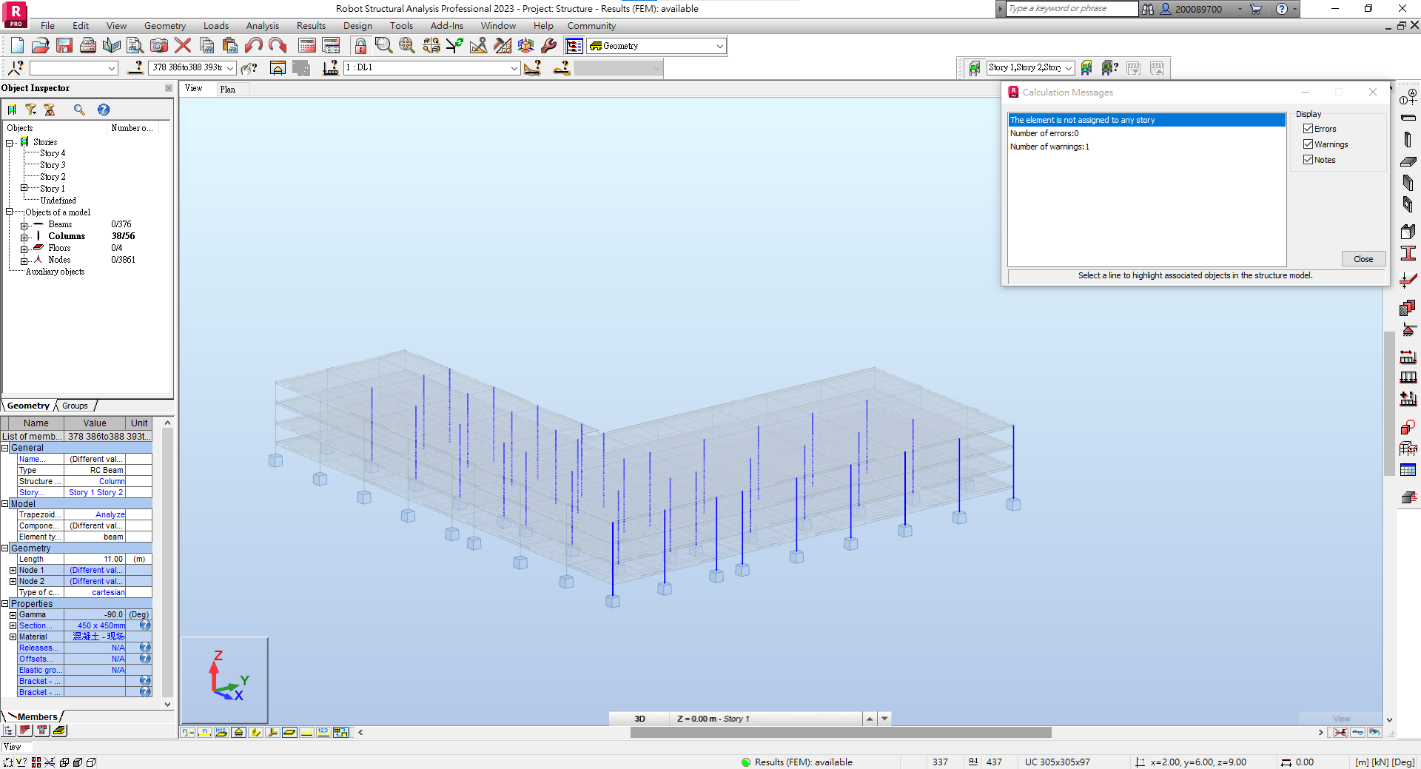Open the Supports tool on the right toolbar
Viewport: 1421px width, 769px height.
1408,327
